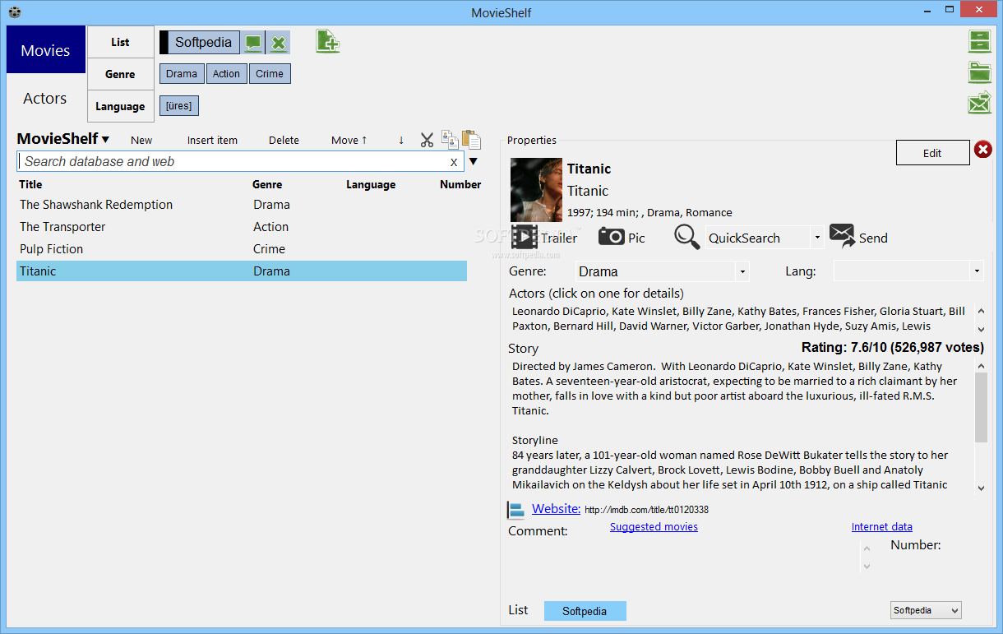Close properties with the red X icon
Viewport: 1003px width, 634px height.
tap(983, 150)
